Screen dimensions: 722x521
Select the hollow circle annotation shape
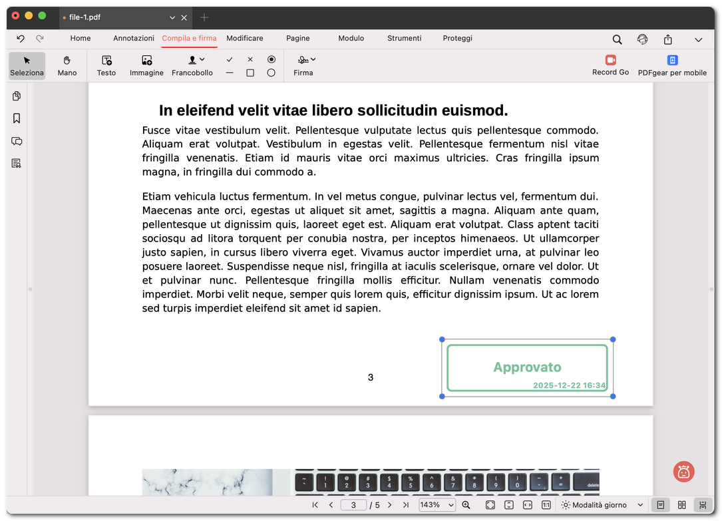point(271,73)
